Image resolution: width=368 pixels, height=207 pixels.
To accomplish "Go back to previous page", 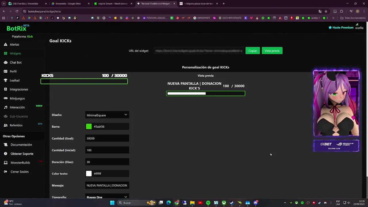I will [4, 11].
